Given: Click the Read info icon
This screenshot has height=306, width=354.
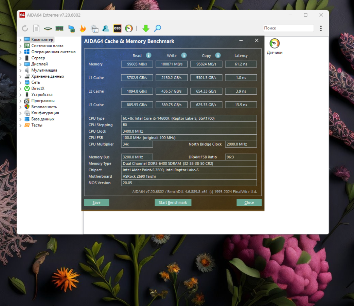Looking at the screenshot, I should click(x=148, y=55).
